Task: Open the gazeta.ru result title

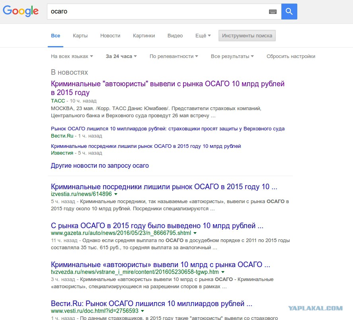Action: pos(157,225)
